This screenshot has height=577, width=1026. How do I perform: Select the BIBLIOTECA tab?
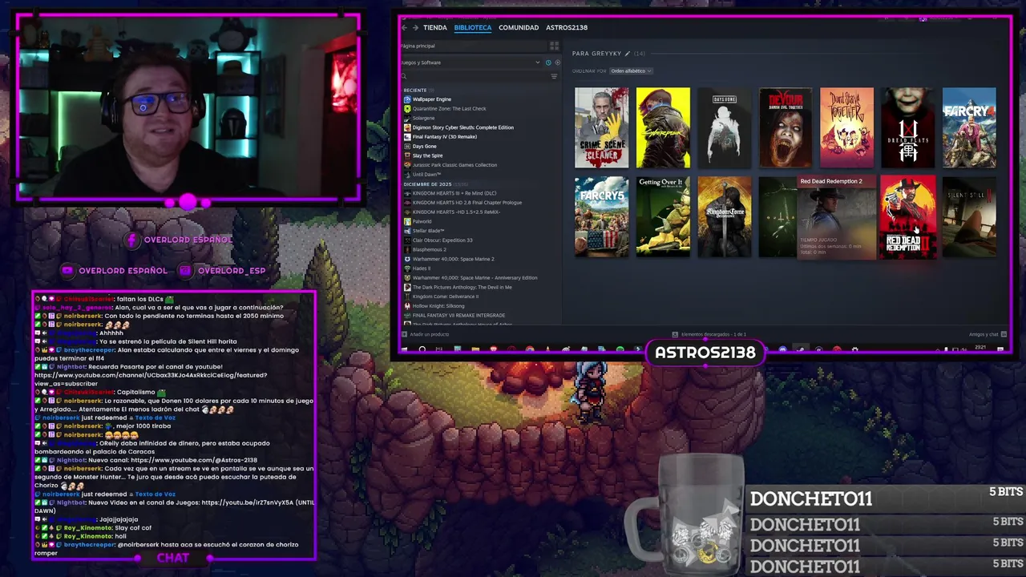click(x=472, y=27)
